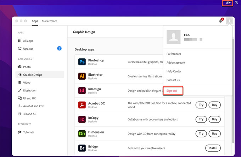The height and width of the screenshot is (157, 241).
Task: Buy Dimension
Action: coord(214,134)
